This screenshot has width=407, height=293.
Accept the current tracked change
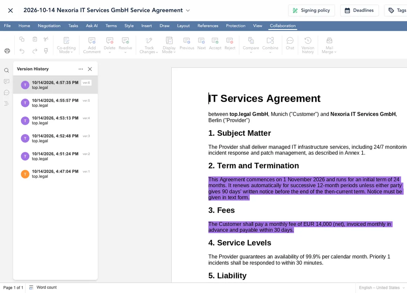point(215,44)
